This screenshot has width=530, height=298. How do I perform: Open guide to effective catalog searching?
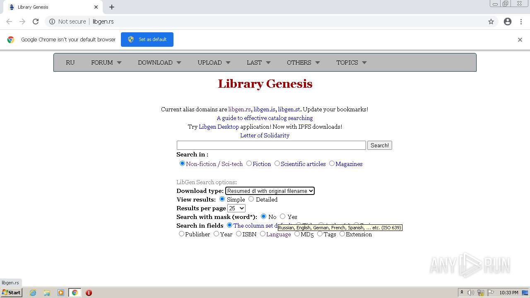coord(265,118)
